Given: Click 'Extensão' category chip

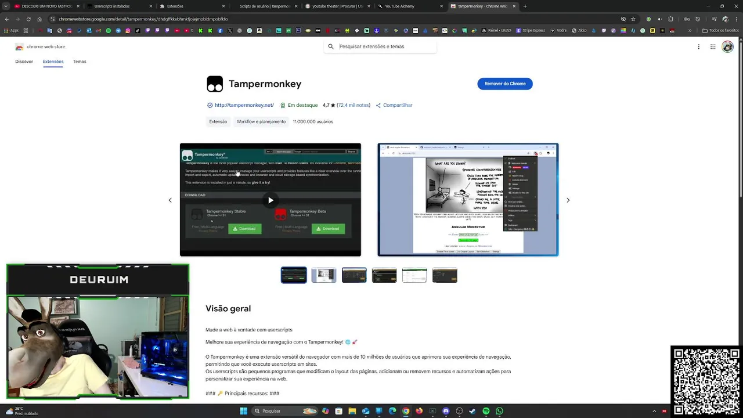Looking at the screenshot, I should pos(218,121).
